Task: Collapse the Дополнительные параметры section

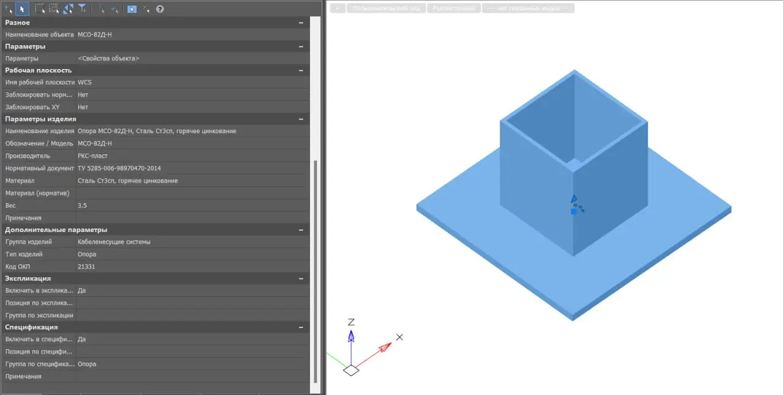Action: point(300,230)
